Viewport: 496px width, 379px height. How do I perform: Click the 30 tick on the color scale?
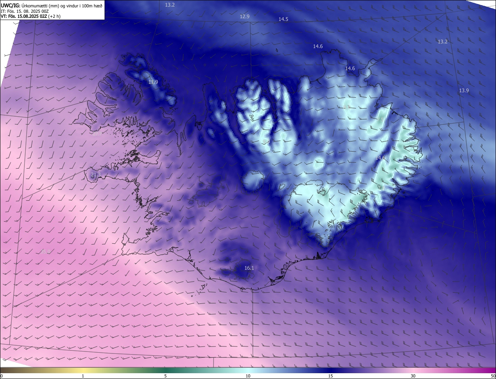(x=413, y=376)
